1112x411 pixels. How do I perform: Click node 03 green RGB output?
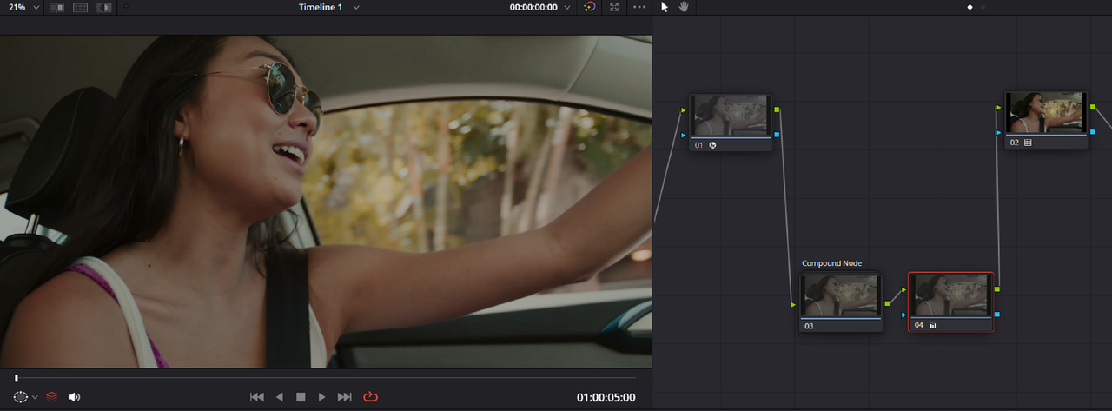887,303
